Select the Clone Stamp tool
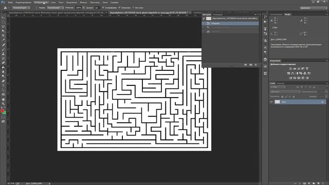This screenshot has height=185, width=329. 3,53
